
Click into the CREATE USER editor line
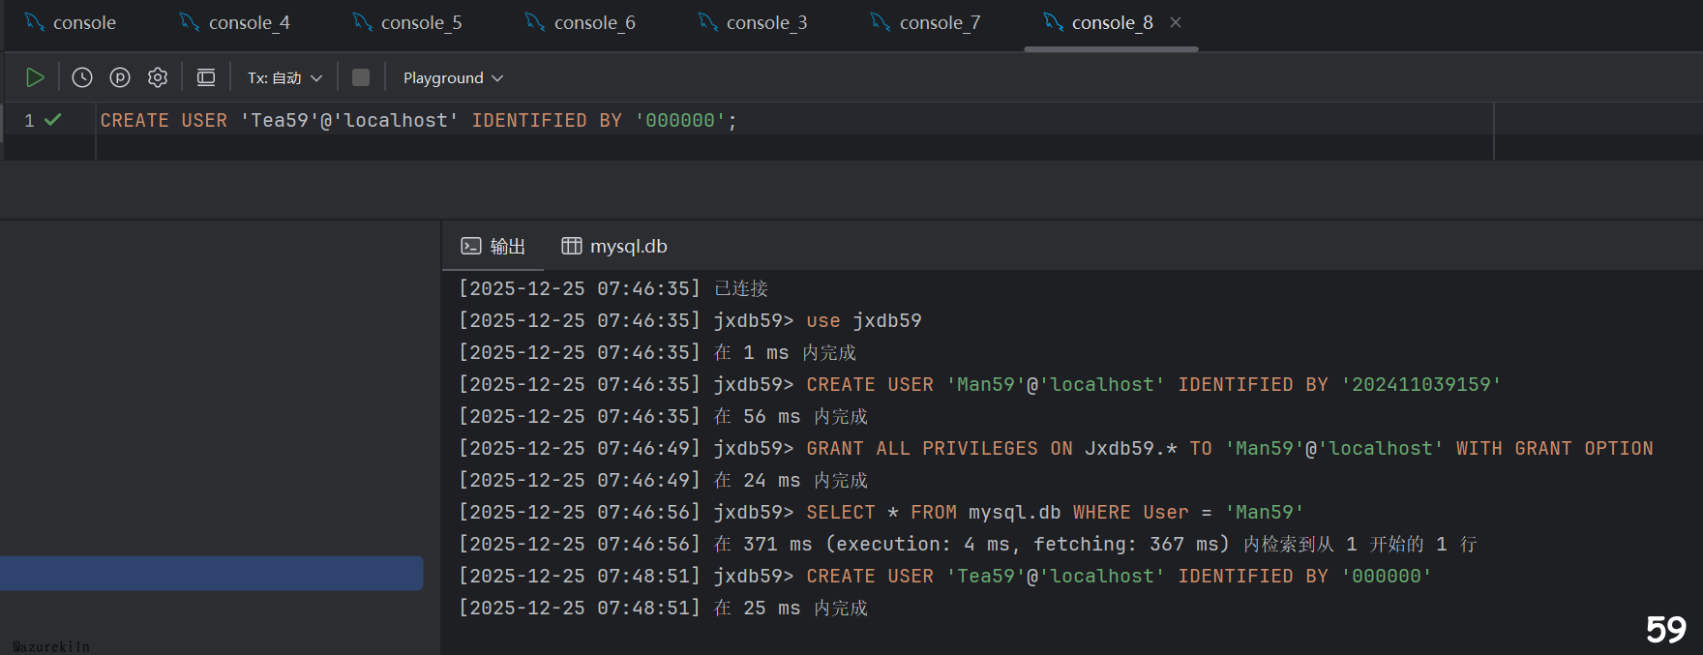[x=418, y=121]
